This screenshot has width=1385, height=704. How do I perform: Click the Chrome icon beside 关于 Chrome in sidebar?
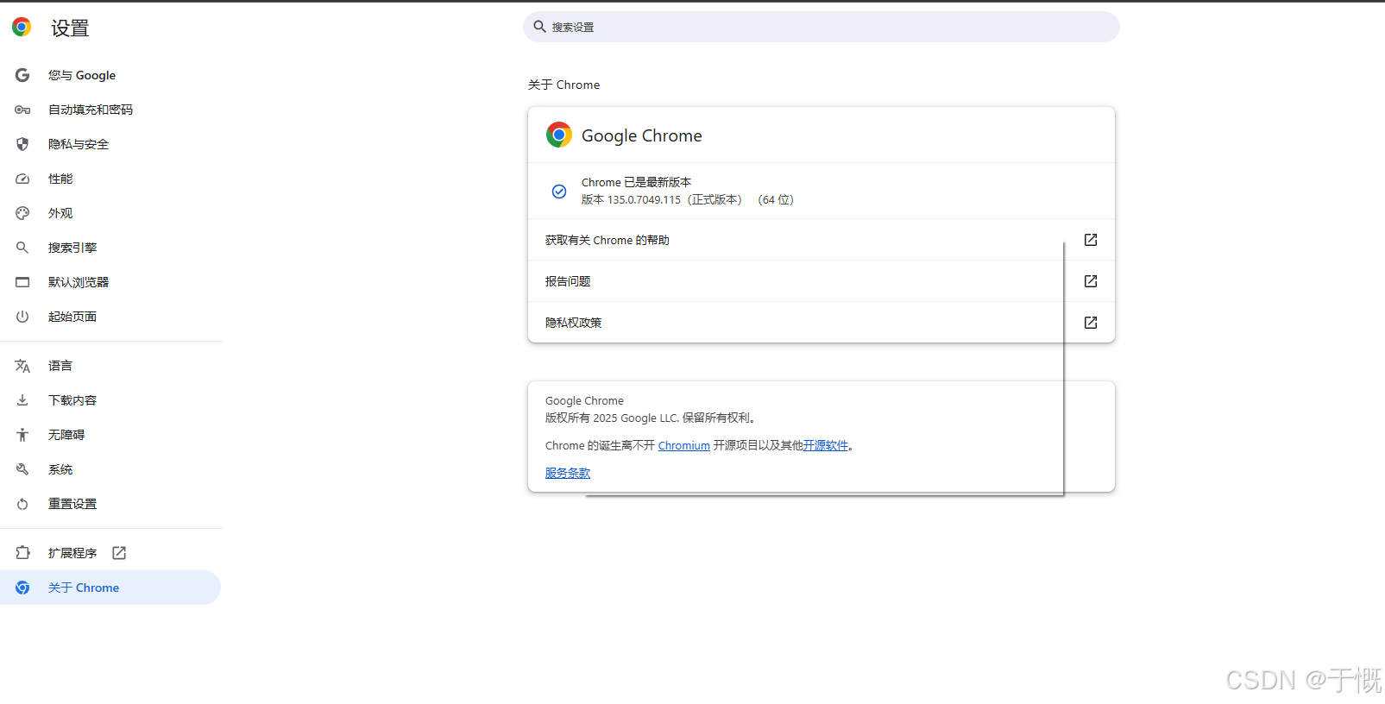coord(22,588)
